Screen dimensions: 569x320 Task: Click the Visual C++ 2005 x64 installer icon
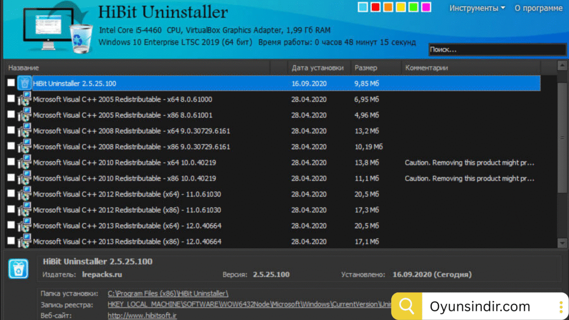24,99
